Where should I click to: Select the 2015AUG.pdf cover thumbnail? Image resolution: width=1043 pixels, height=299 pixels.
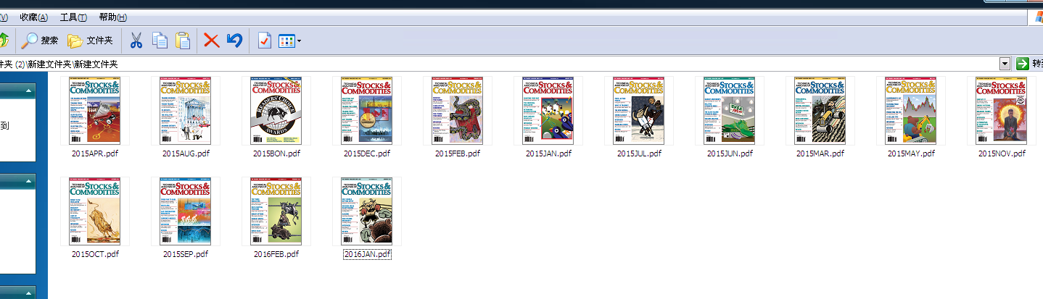click(186, 110)
